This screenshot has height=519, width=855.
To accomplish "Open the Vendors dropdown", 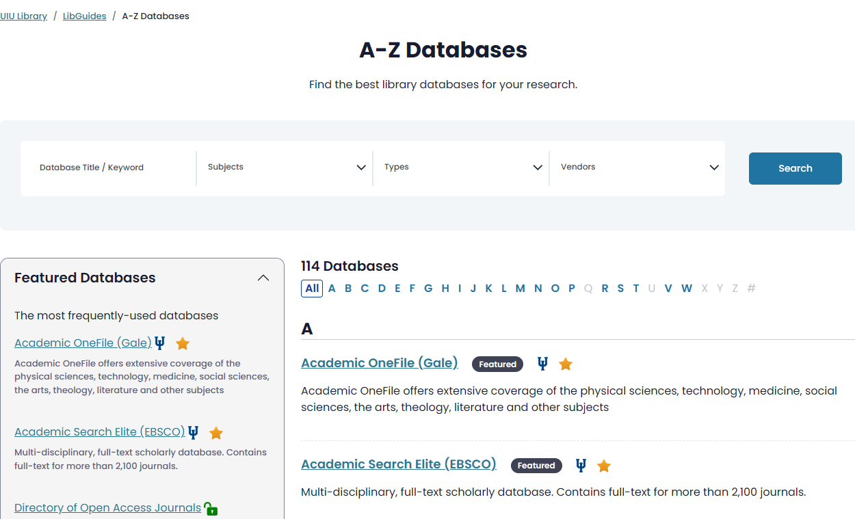I will pyautogui.click(x=637, y=168).
